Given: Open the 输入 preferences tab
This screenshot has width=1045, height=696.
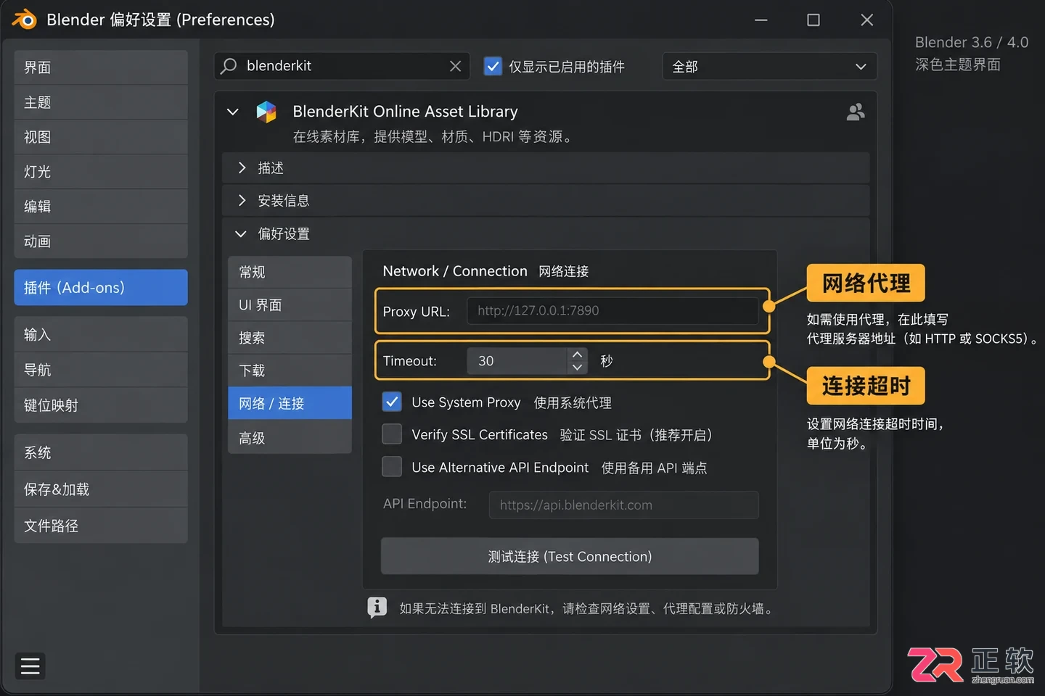Looking at the screenshot, I should click(101, 334).
